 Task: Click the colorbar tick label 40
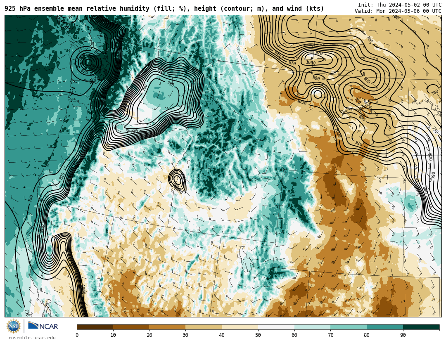222,335
